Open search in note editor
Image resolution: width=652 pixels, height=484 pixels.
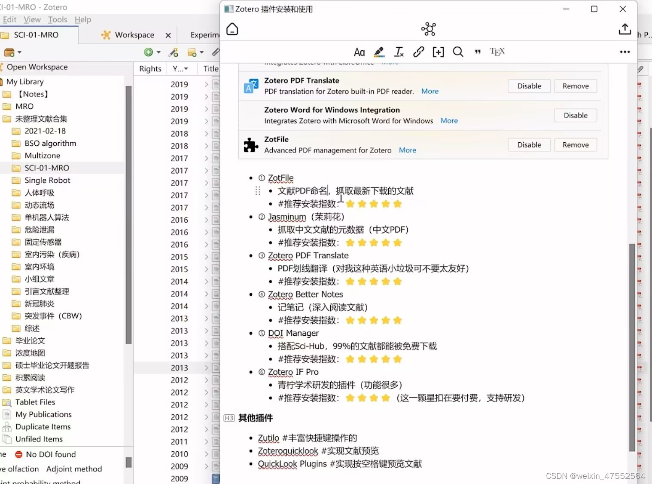coord(458,52)
